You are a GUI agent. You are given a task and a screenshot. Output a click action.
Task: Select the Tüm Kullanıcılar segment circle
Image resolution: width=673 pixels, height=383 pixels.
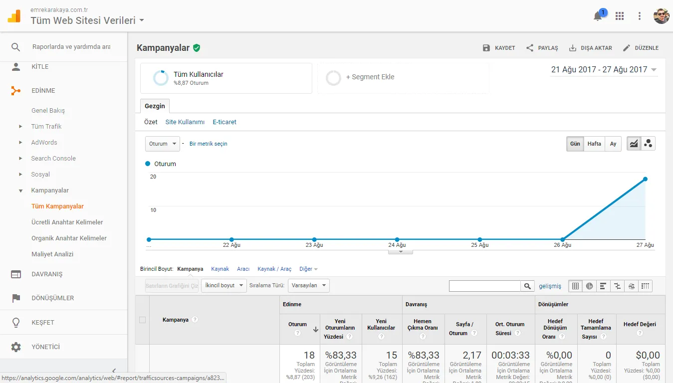pyautogui.click(x=160, y=78)
